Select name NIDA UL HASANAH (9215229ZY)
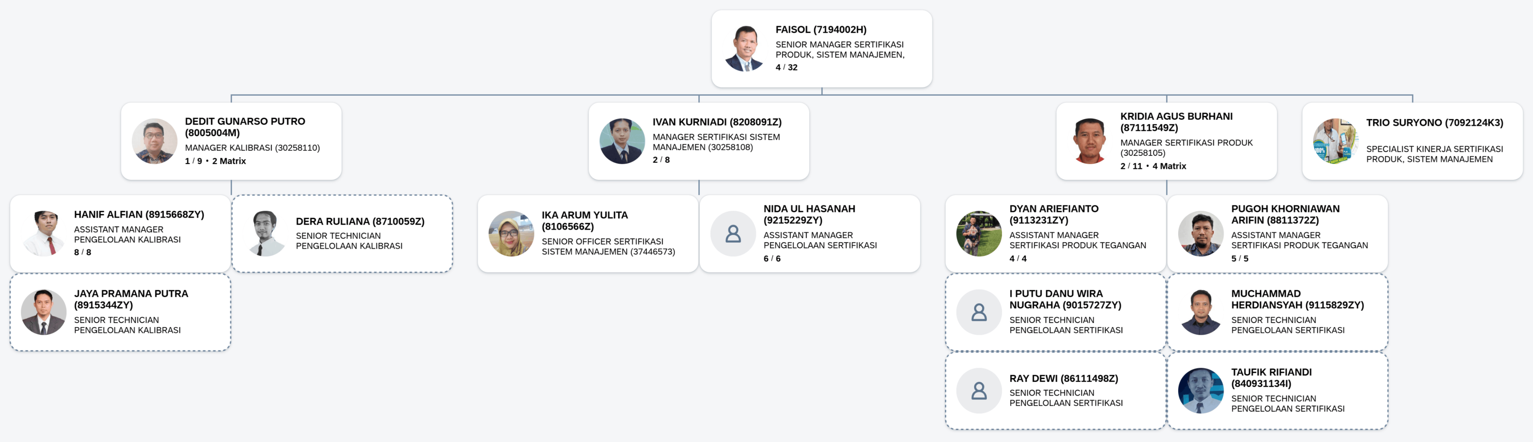The height and width of the screenshot is (442, 1533). [809, 214]
